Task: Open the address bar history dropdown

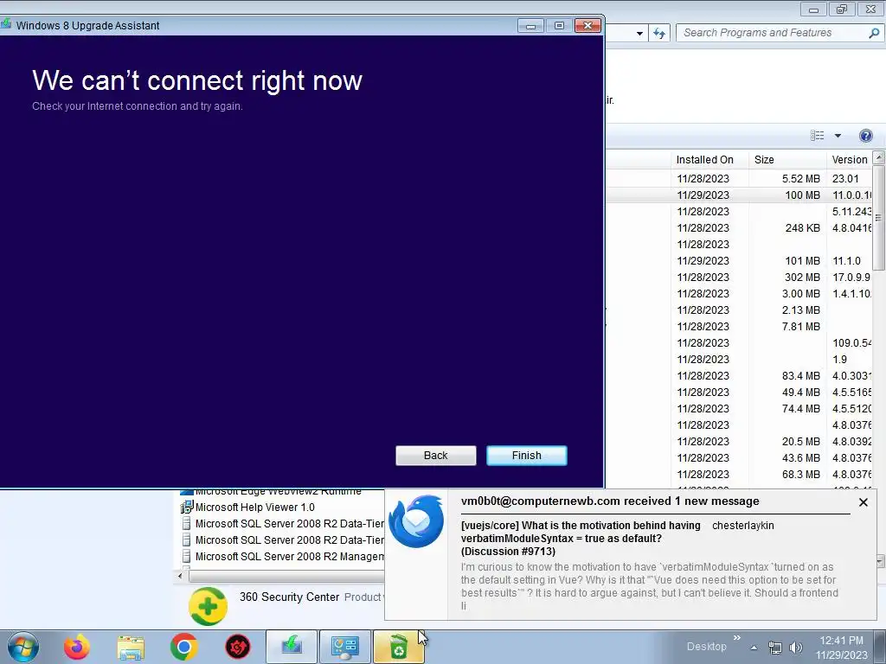Action: (x=639, y=34)
